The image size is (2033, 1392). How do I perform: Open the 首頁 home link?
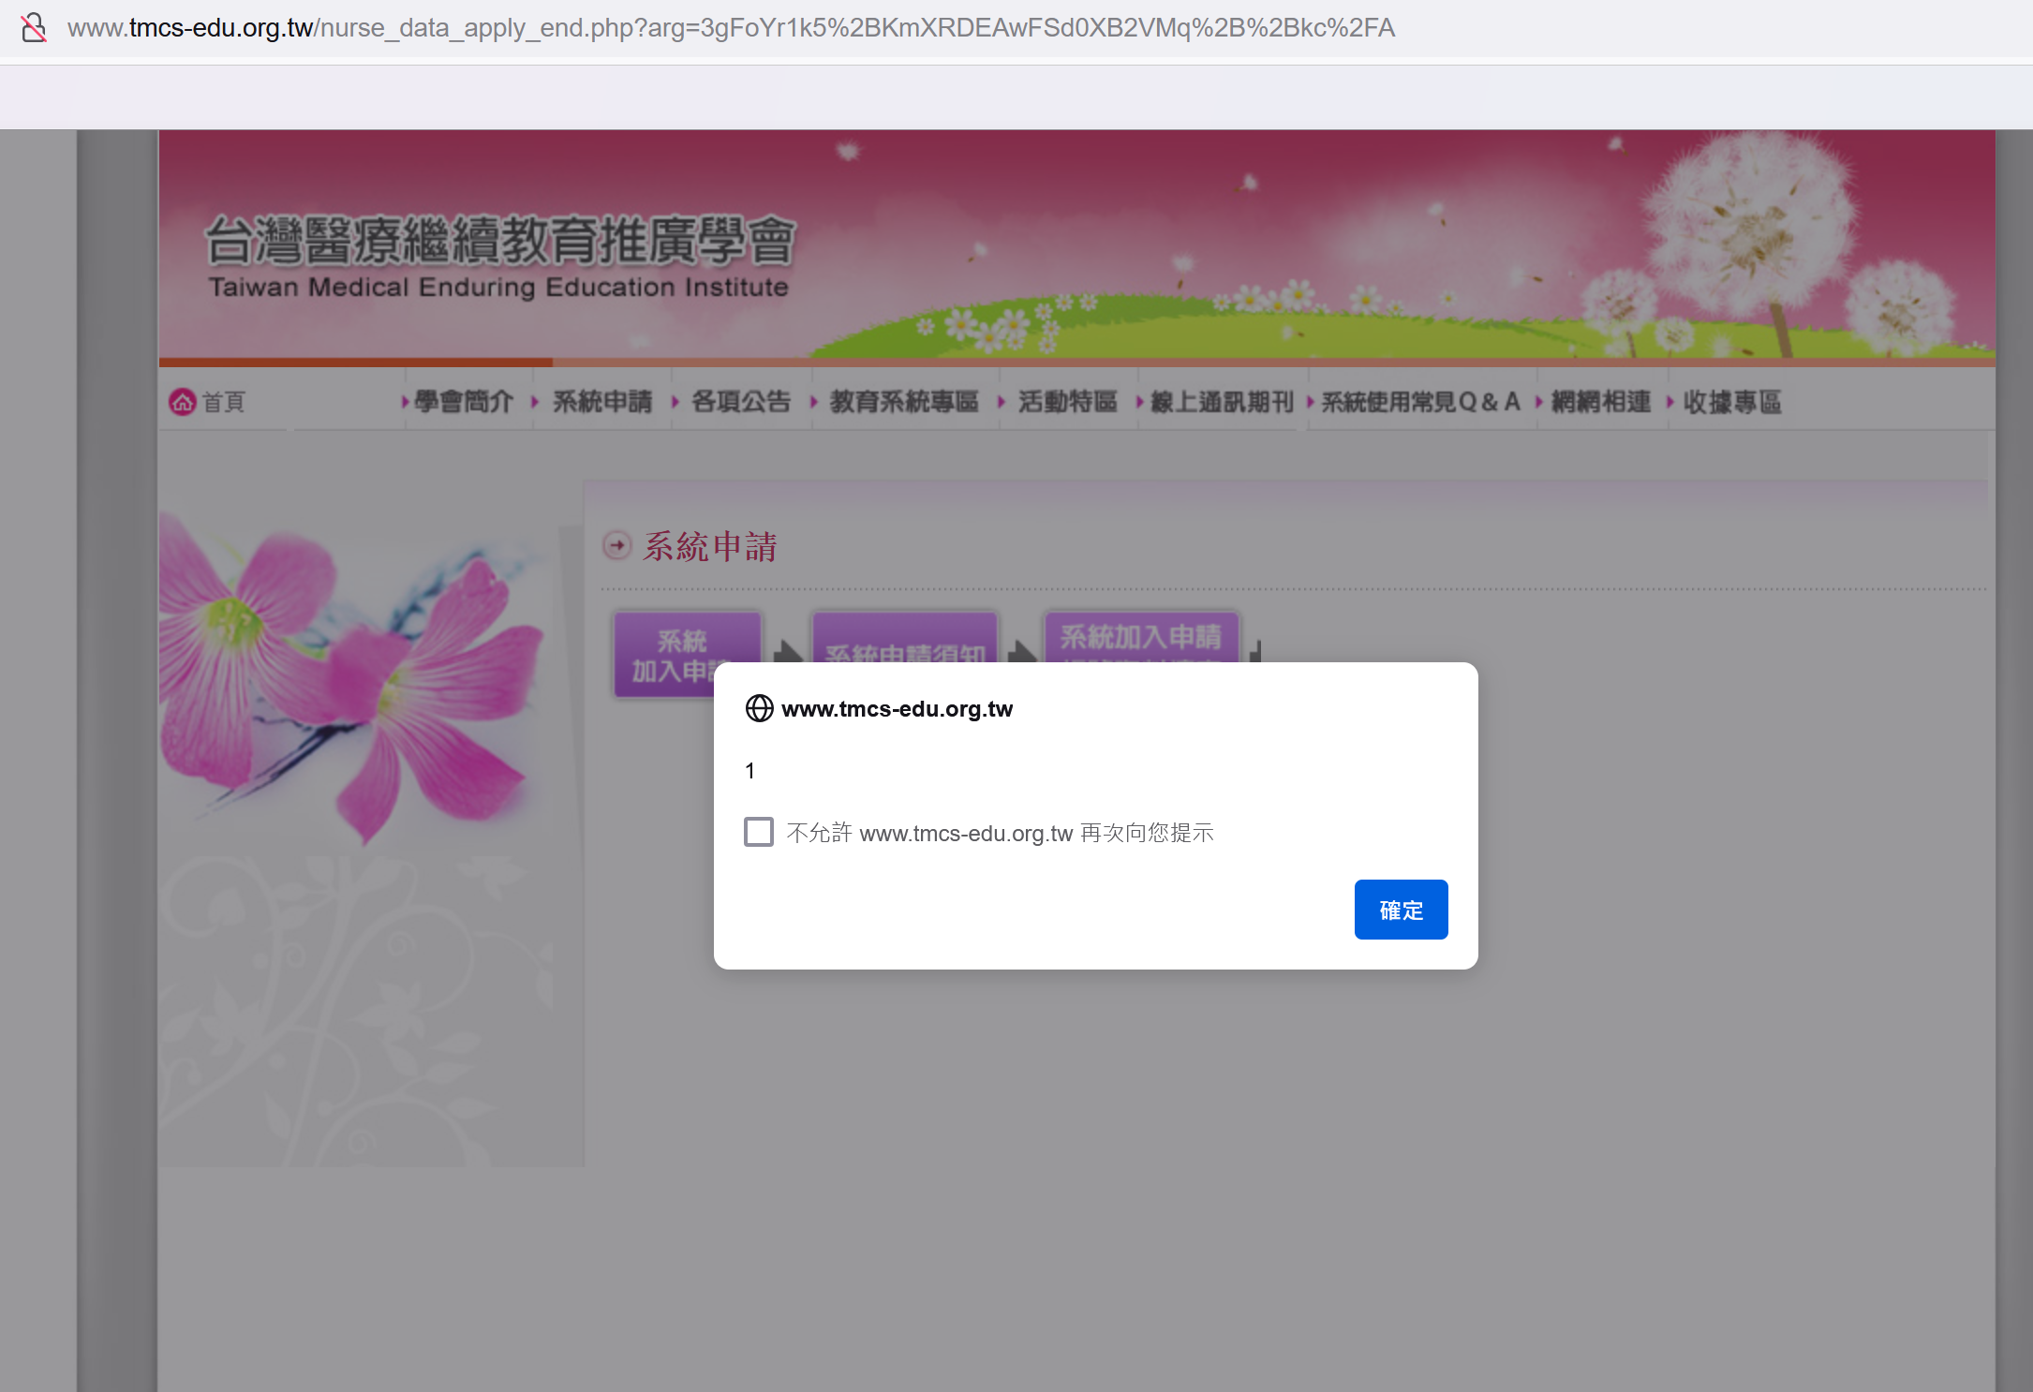(223, 402)
